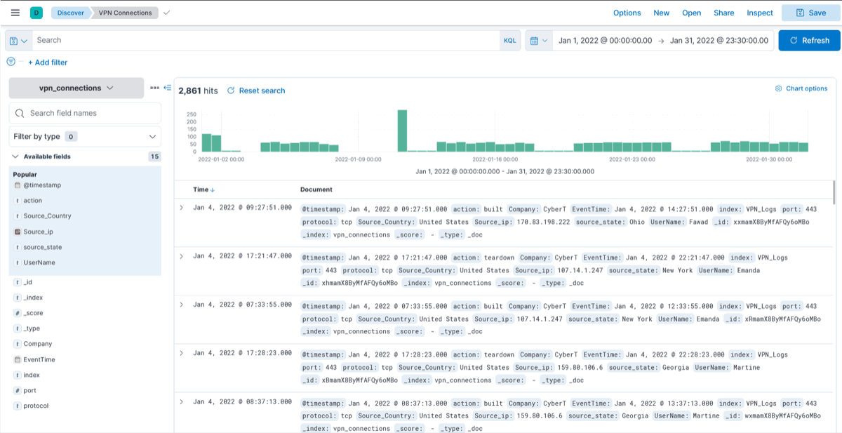Click the checkmark beside the VPN Connections breadcrumb
The image size is (842, 433).
166,12
